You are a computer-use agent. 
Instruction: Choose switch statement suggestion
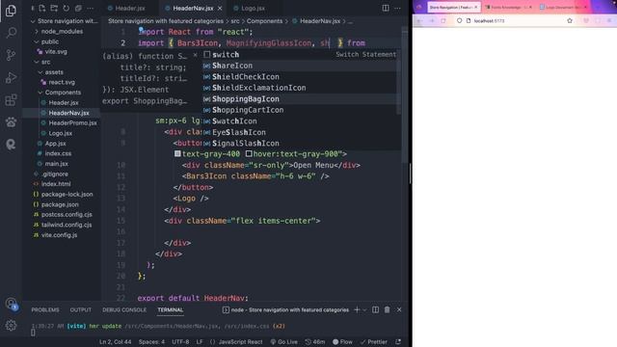(x=300, y=55)
